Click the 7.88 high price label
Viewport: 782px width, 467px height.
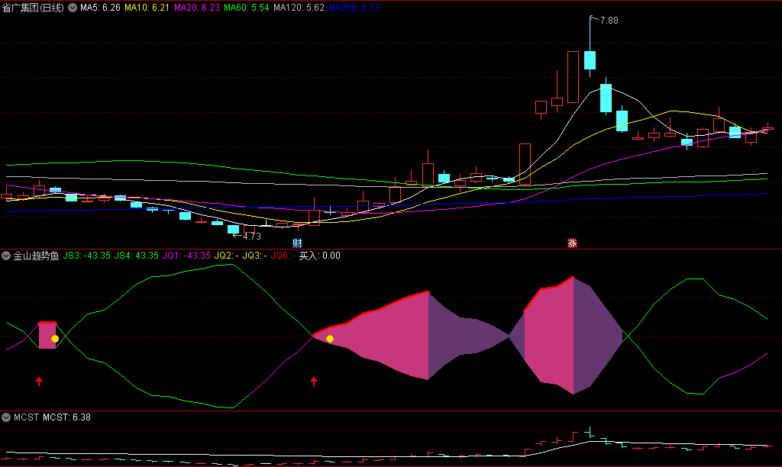pos(609,21)
